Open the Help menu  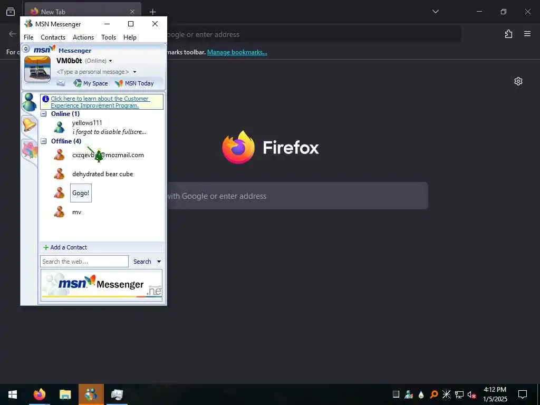(130, 37)
